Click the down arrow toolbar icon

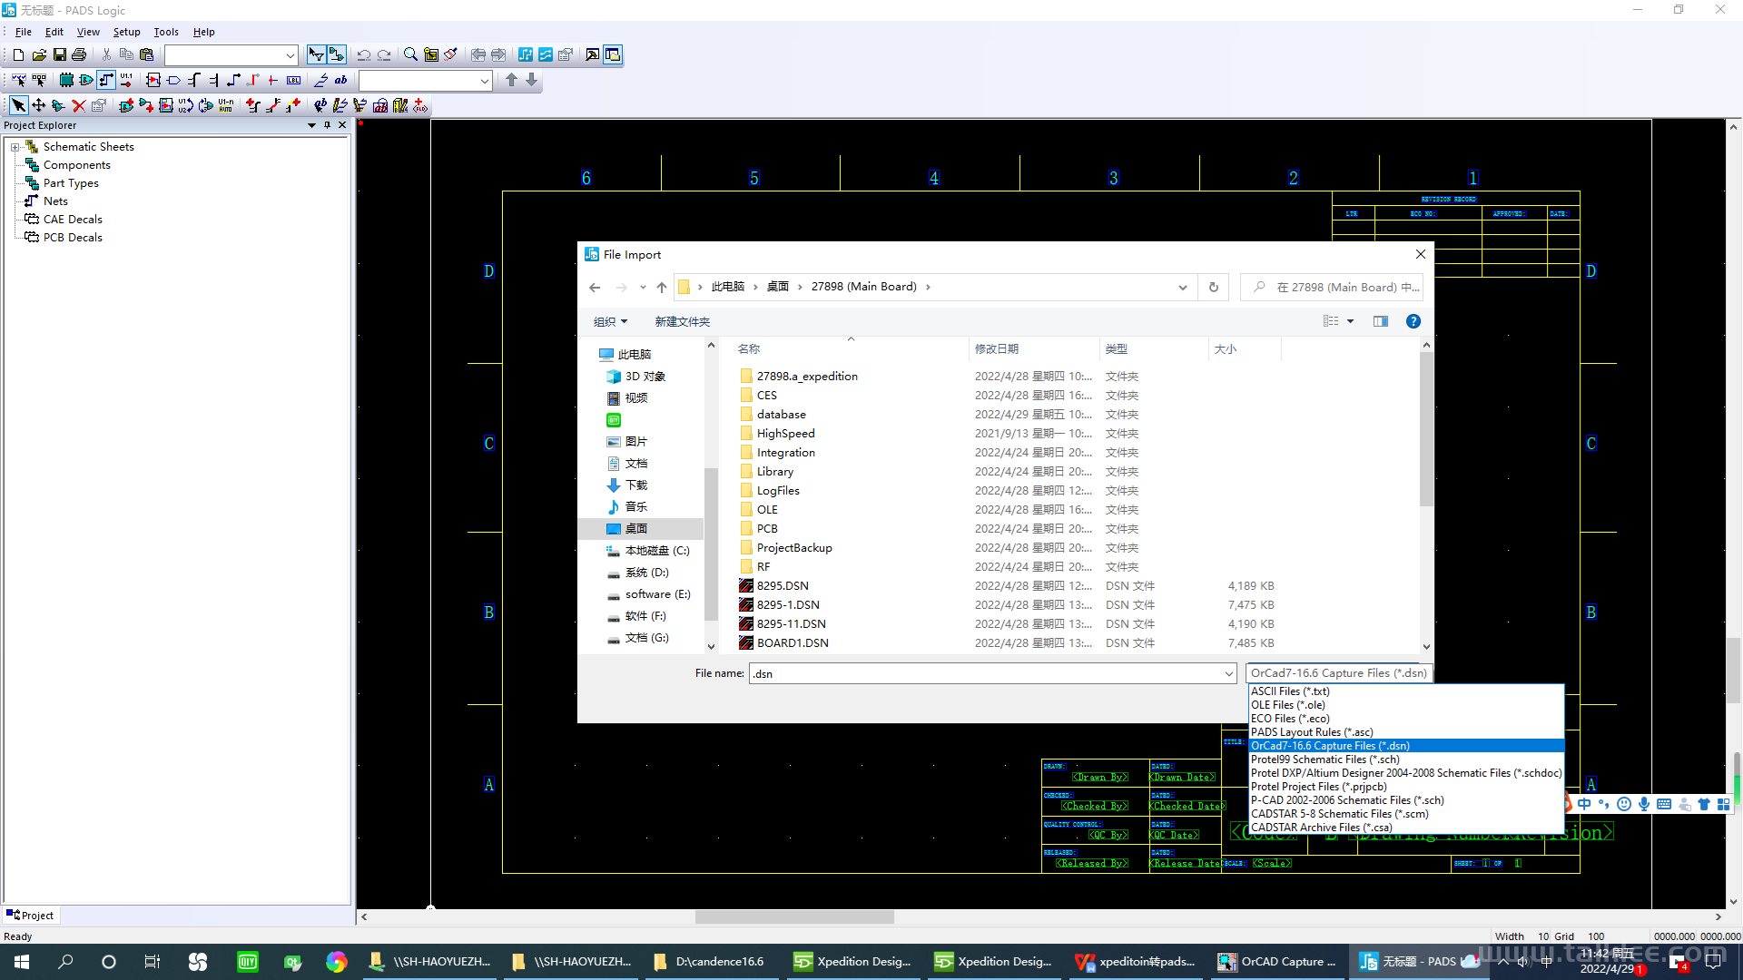[532, 80]
